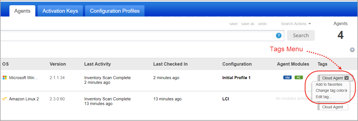This screenshot has width=358, height=121.
Task: Click the save link
Action: pos(233,24)
